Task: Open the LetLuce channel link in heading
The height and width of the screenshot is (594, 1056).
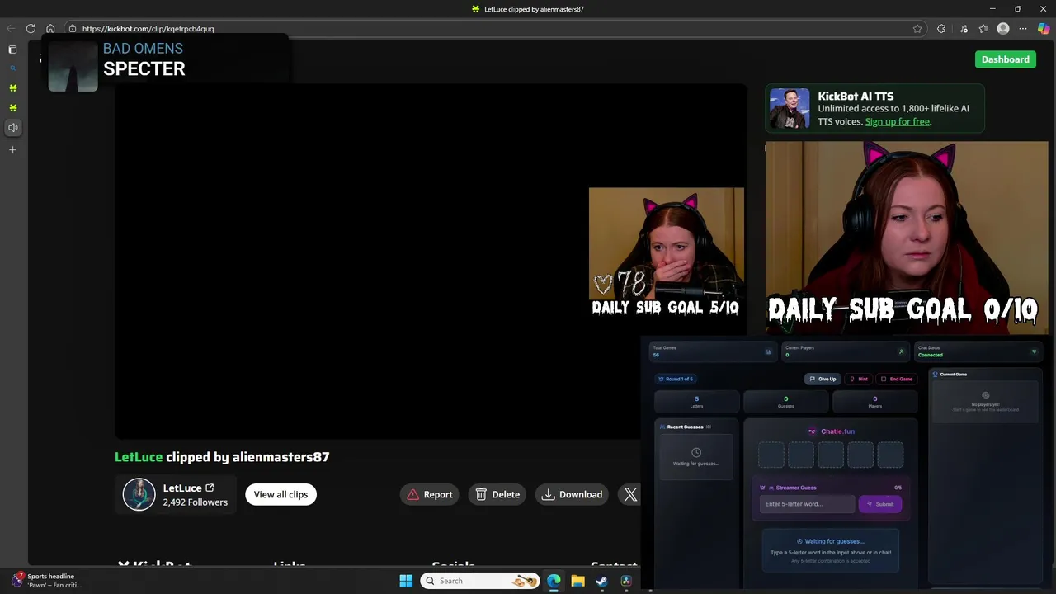Action: pyautogui.click(x=139, y=457)
